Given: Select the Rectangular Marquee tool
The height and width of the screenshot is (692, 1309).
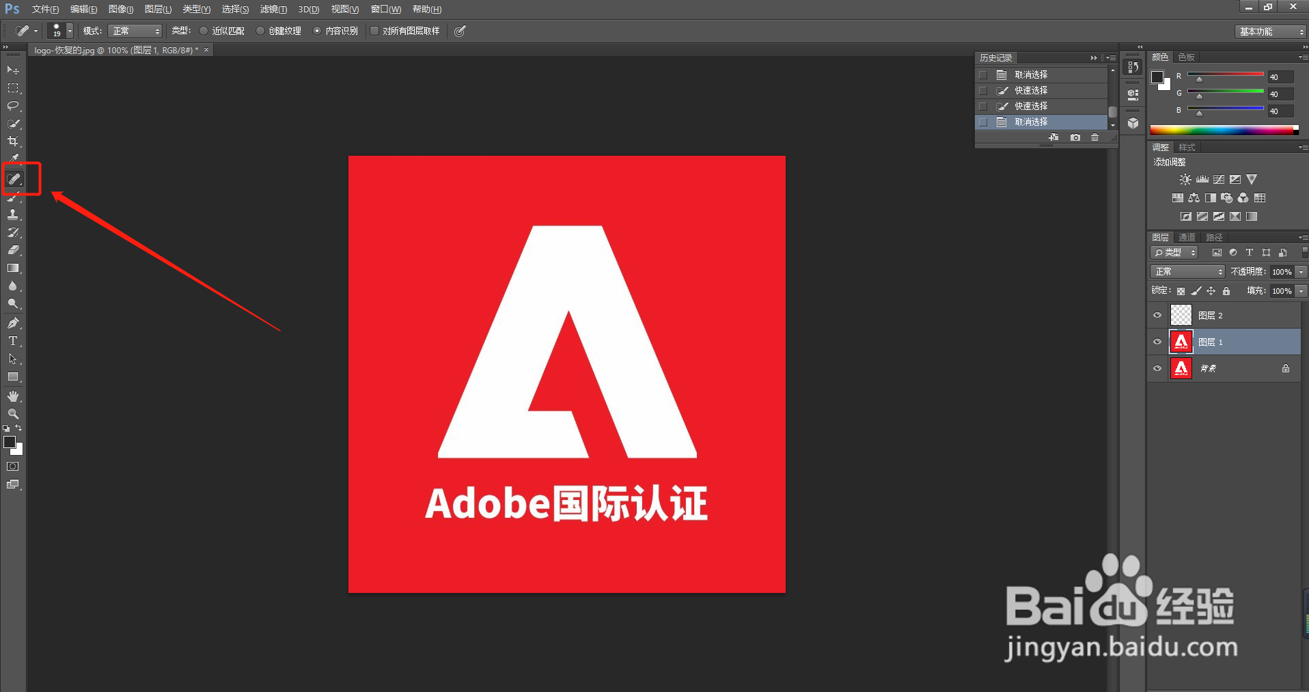Looking at the screenshot, I should pyautogui.click(x=13, y=88).
